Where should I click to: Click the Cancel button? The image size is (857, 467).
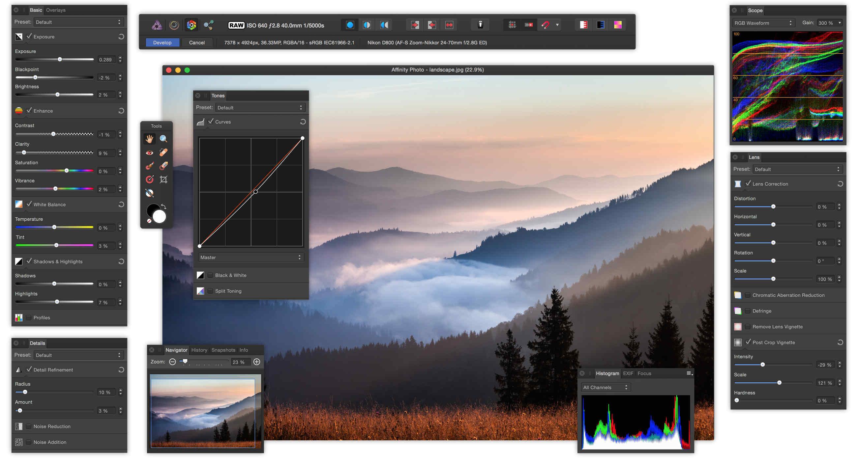tap(197, 42)
